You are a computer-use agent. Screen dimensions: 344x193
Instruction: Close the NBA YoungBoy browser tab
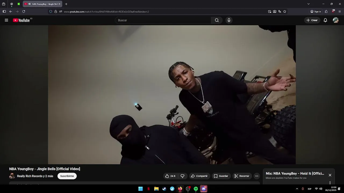pos(59,4)
